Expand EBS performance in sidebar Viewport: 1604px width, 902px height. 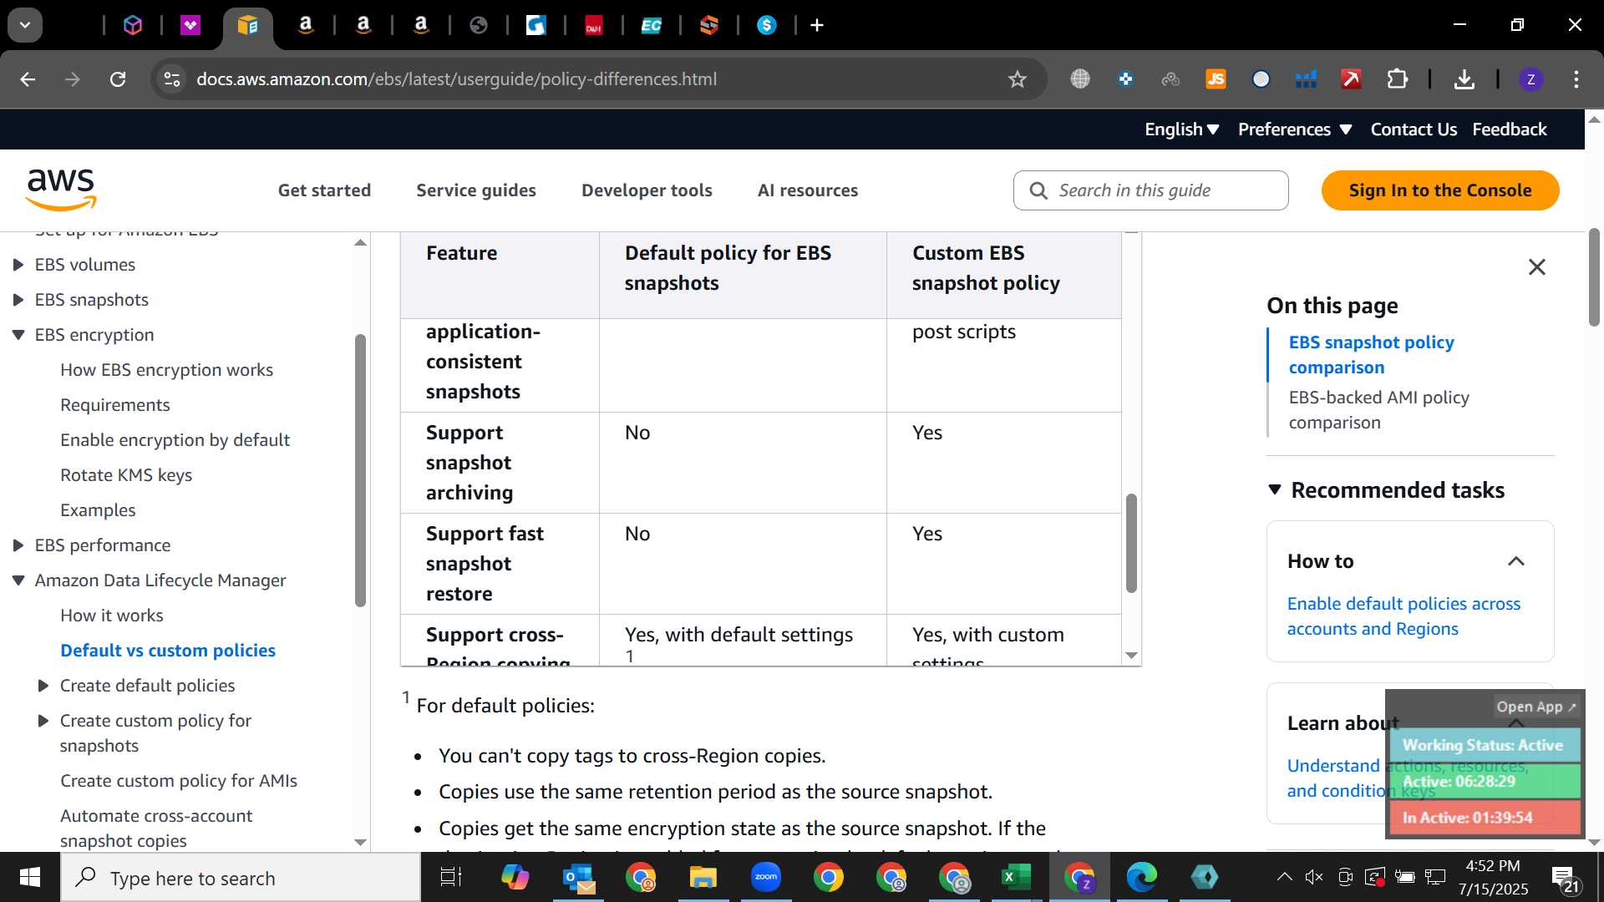[x=18, y=545]
